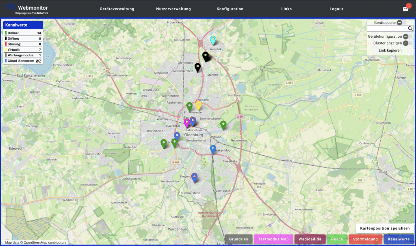Viewport: 416px width, 246px height.
Task: Select the blue marker near Kreyenbrück
Action: coord(195,177)
